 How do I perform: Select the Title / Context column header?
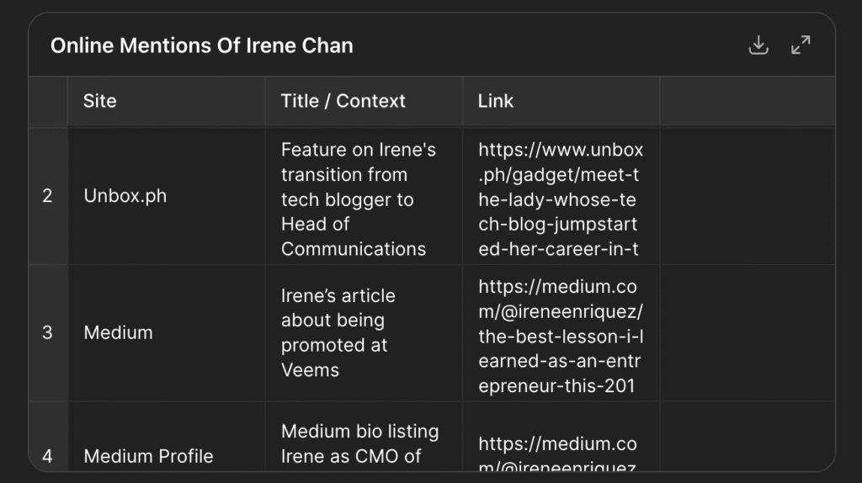[343, 101]
